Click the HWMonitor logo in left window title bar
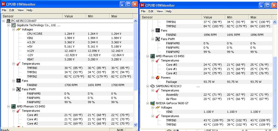278x131 pixels. [3, 4]
